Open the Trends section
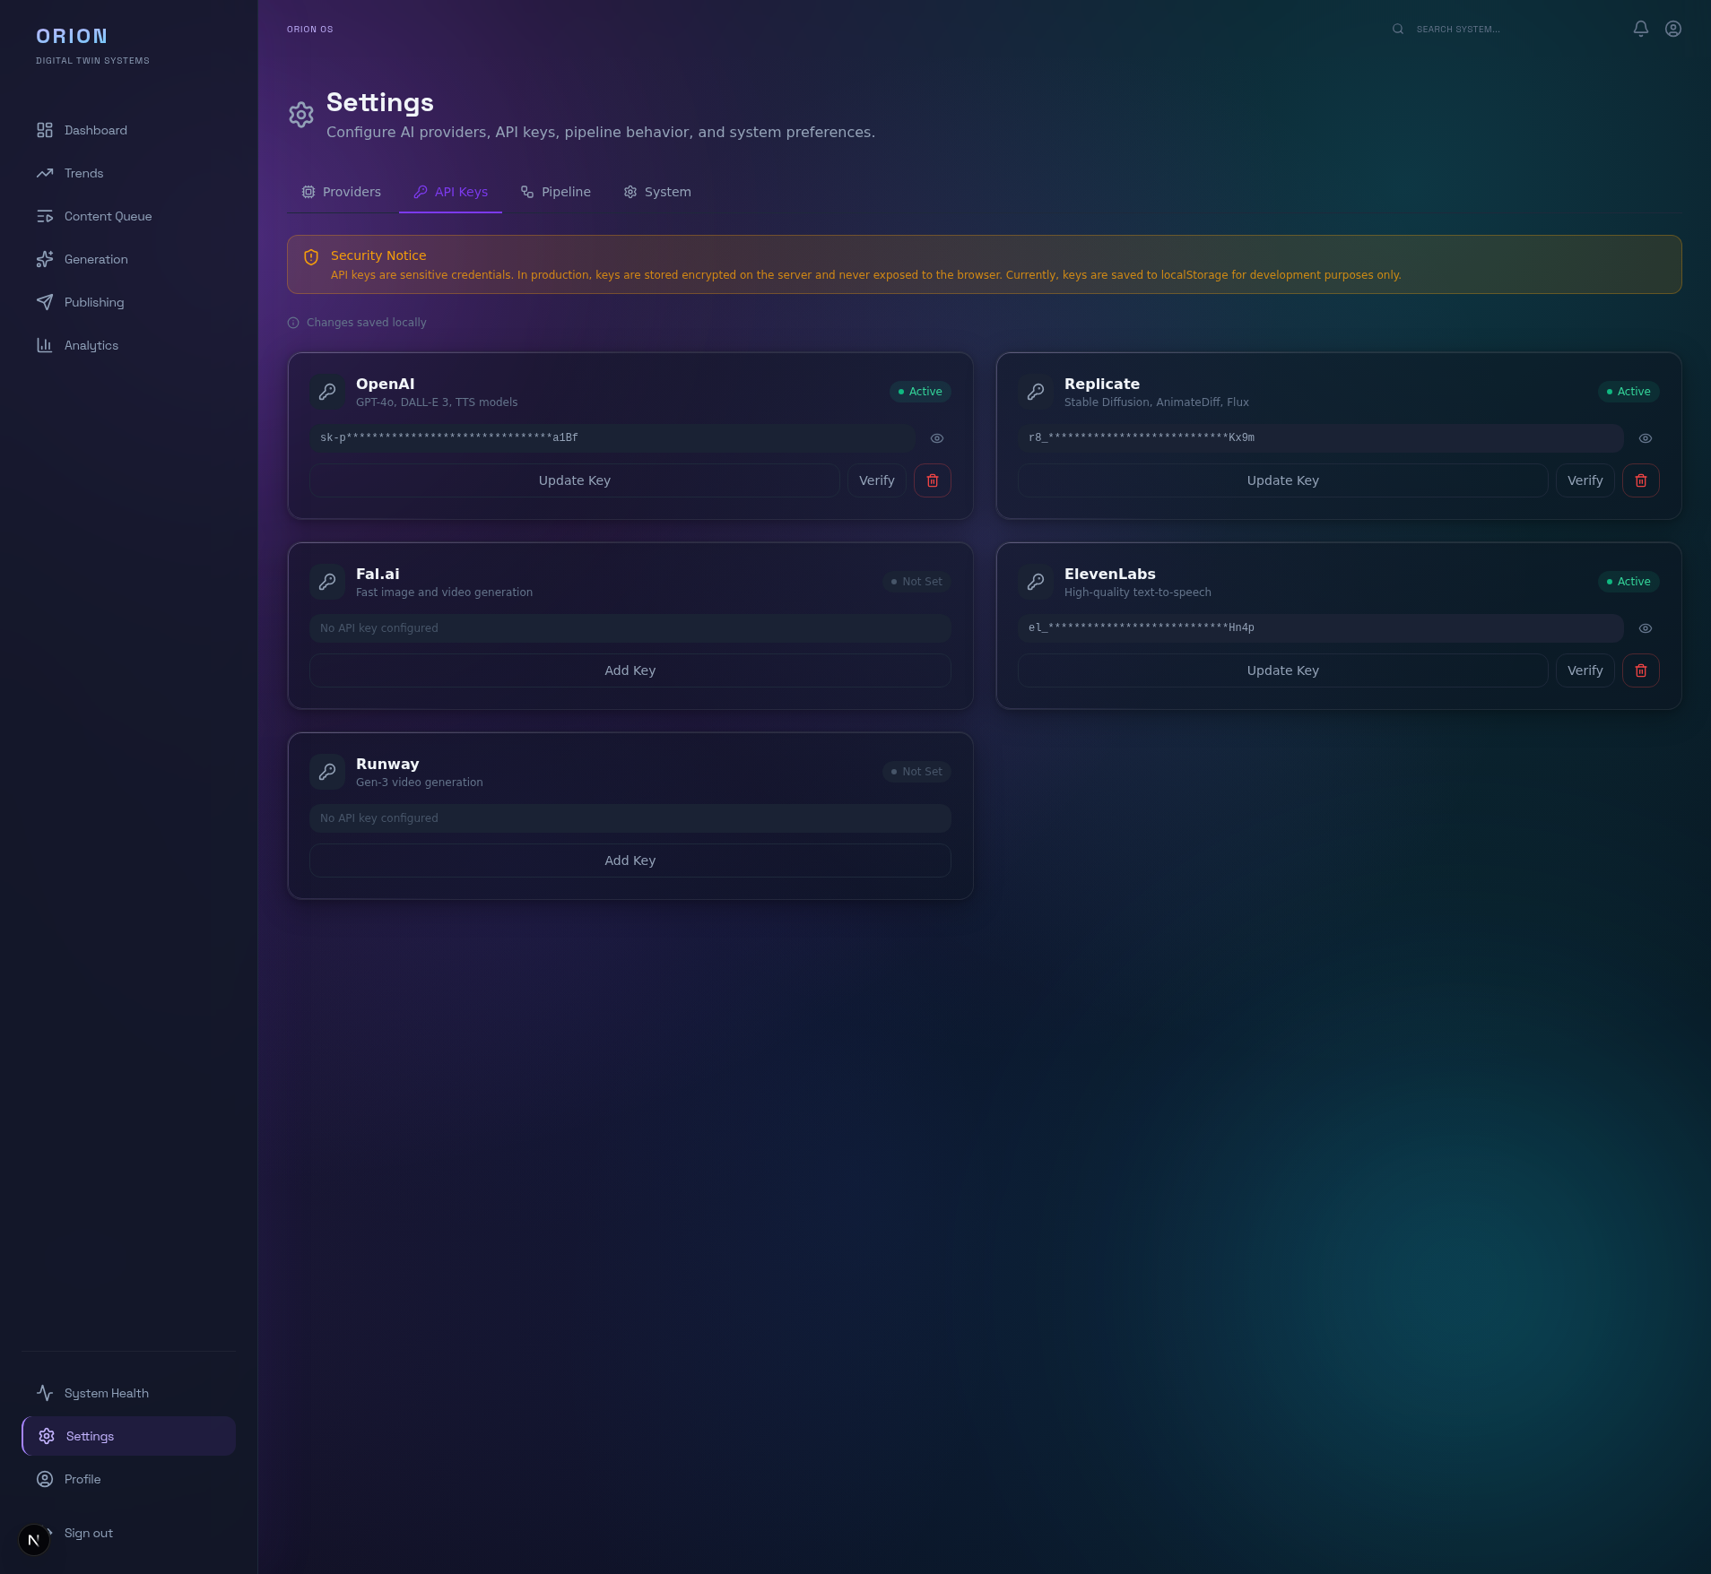Viewport: 1711px width, 1574px height. [83, 173]
